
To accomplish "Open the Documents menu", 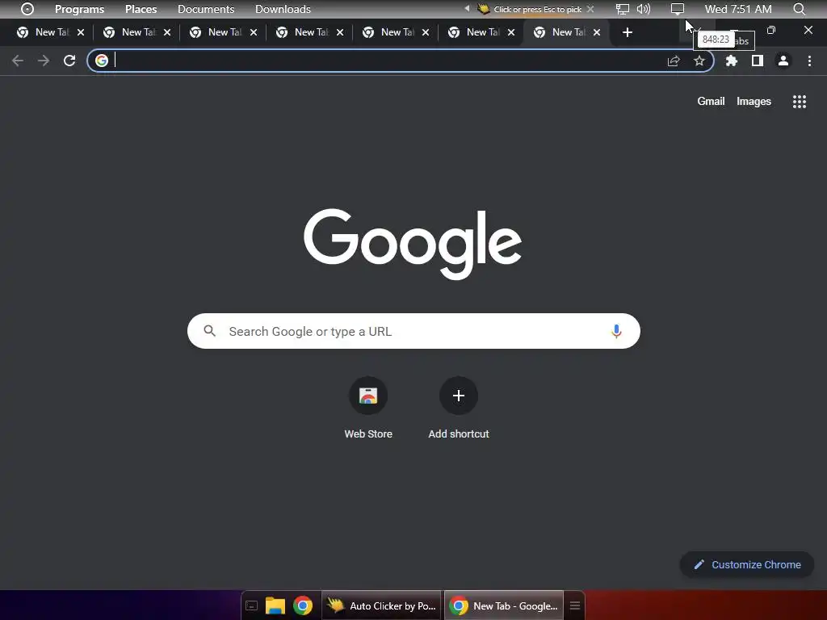I will point(206,9).
